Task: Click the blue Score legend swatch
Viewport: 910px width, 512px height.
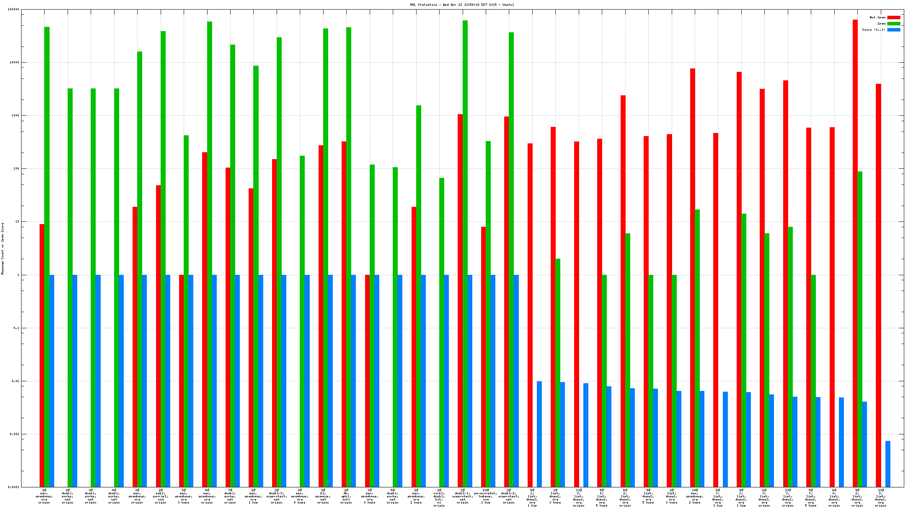Action: (893, 30)
